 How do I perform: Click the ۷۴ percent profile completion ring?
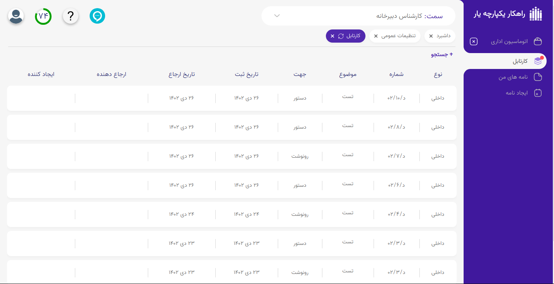[43, 16]
